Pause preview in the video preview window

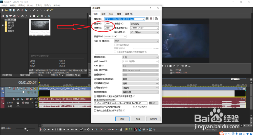[166, 66]
